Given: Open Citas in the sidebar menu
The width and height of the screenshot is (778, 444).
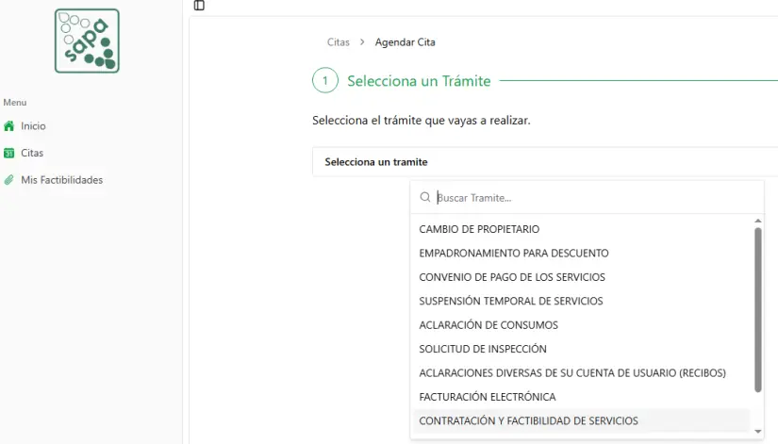Looking at the screenshot, I should (32, 153).
